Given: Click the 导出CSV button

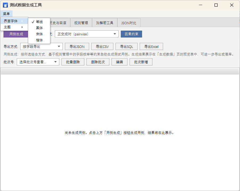Looking at the screenshot, I should [x=102, y=47].
